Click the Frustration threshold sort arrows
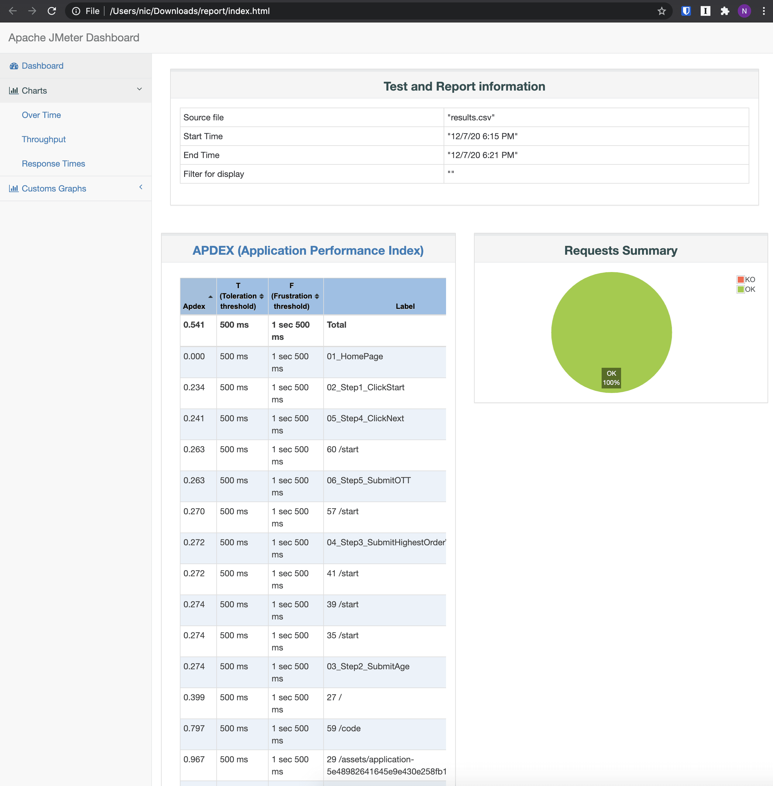 (x=316, y=296)
